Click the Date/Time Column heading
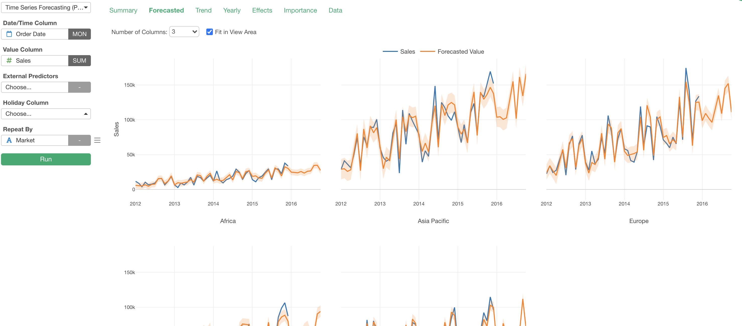The image size is (742, 326). (x=30, y=23)
